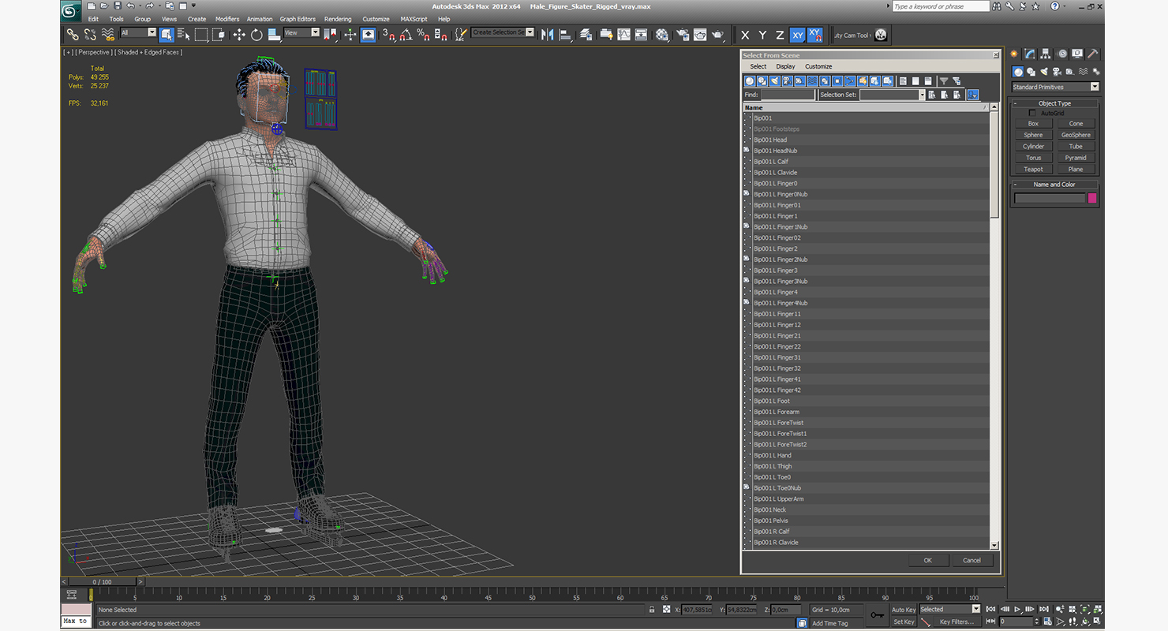Toggle Percent Snap
1168x631 pixels.
[x=423, y=34]
